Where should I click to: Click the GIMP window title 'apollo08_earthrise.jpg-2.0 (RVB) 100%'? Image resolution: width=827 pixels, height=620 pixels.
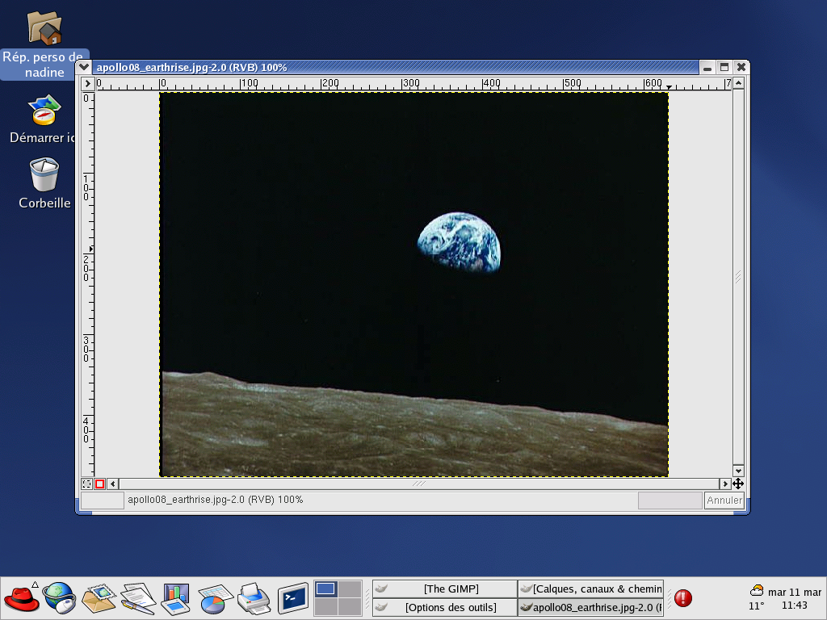(191, 68)
